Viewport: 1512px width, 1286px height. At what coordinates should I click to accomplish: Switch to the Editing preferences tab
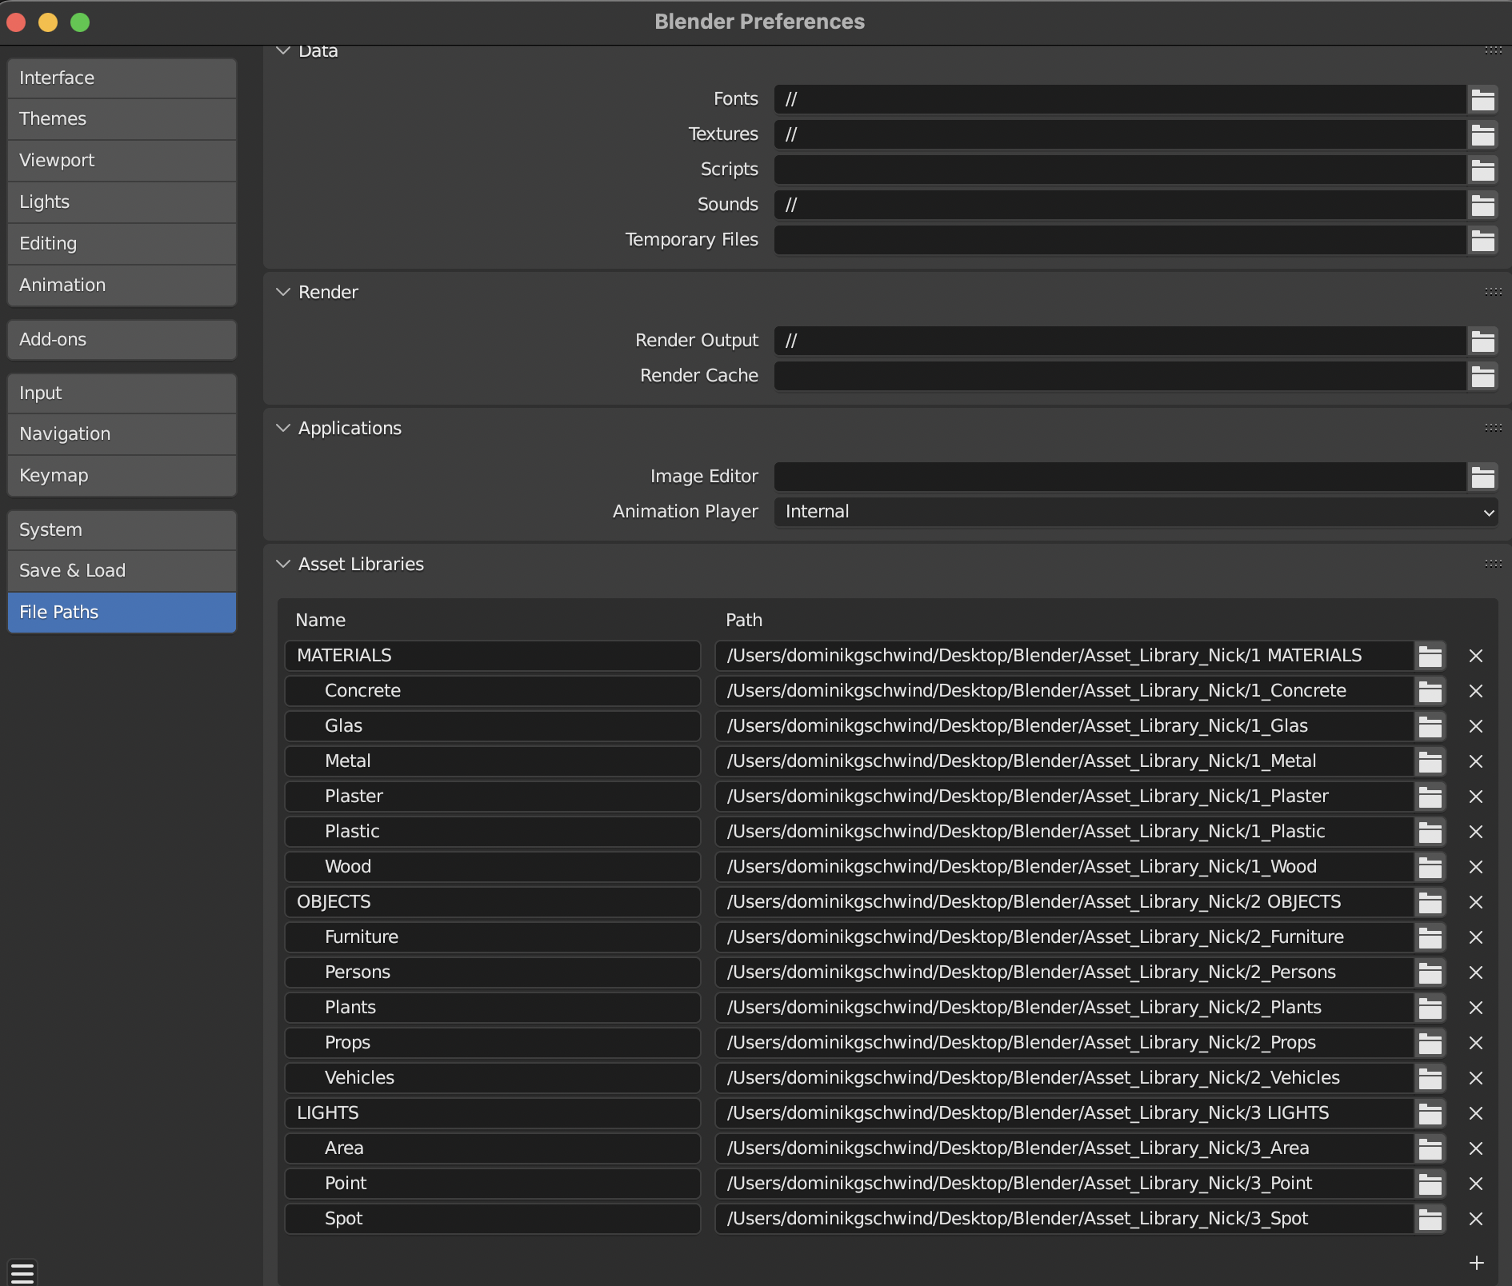point(122,244)
